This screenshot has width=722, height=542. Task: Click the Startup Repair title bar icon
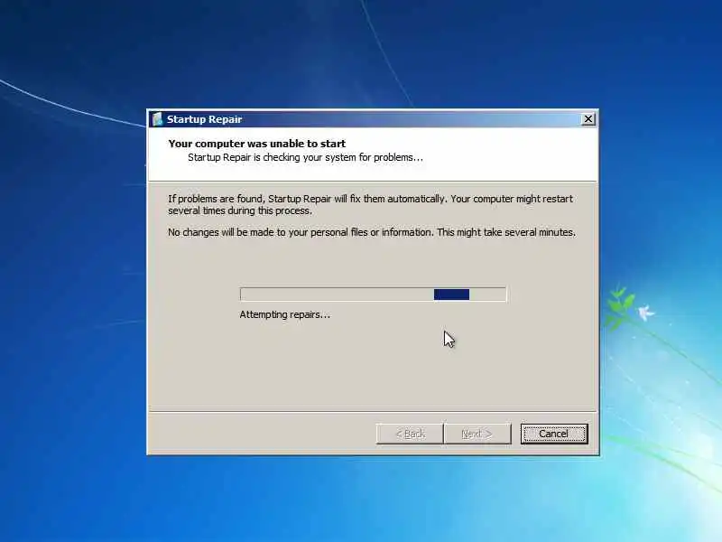pos(157,119)
